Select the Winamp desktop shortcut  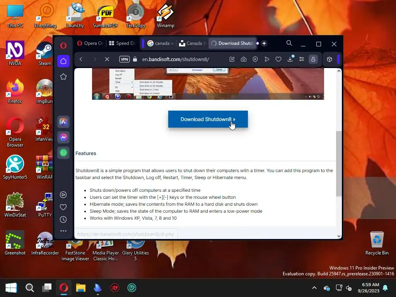coord(166,15)
